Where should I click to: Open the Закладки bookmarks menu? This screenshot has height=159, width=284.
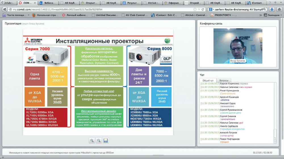coord(273,15)
